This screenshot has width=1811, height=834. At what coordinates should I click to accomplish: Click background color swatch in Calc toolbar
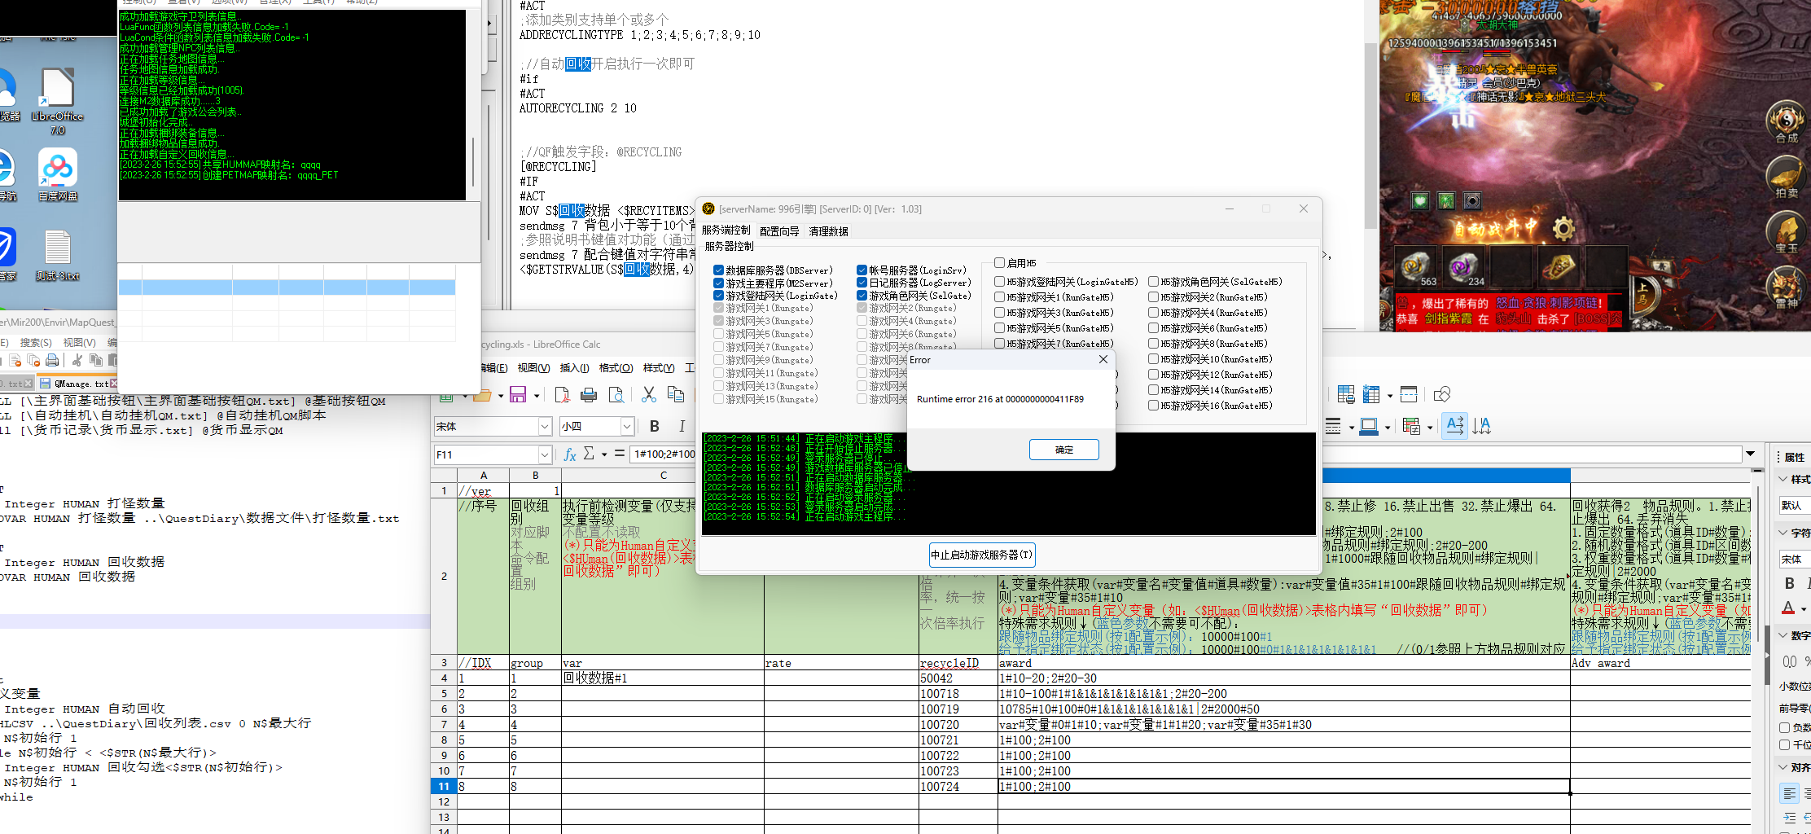pos(1369,426)
